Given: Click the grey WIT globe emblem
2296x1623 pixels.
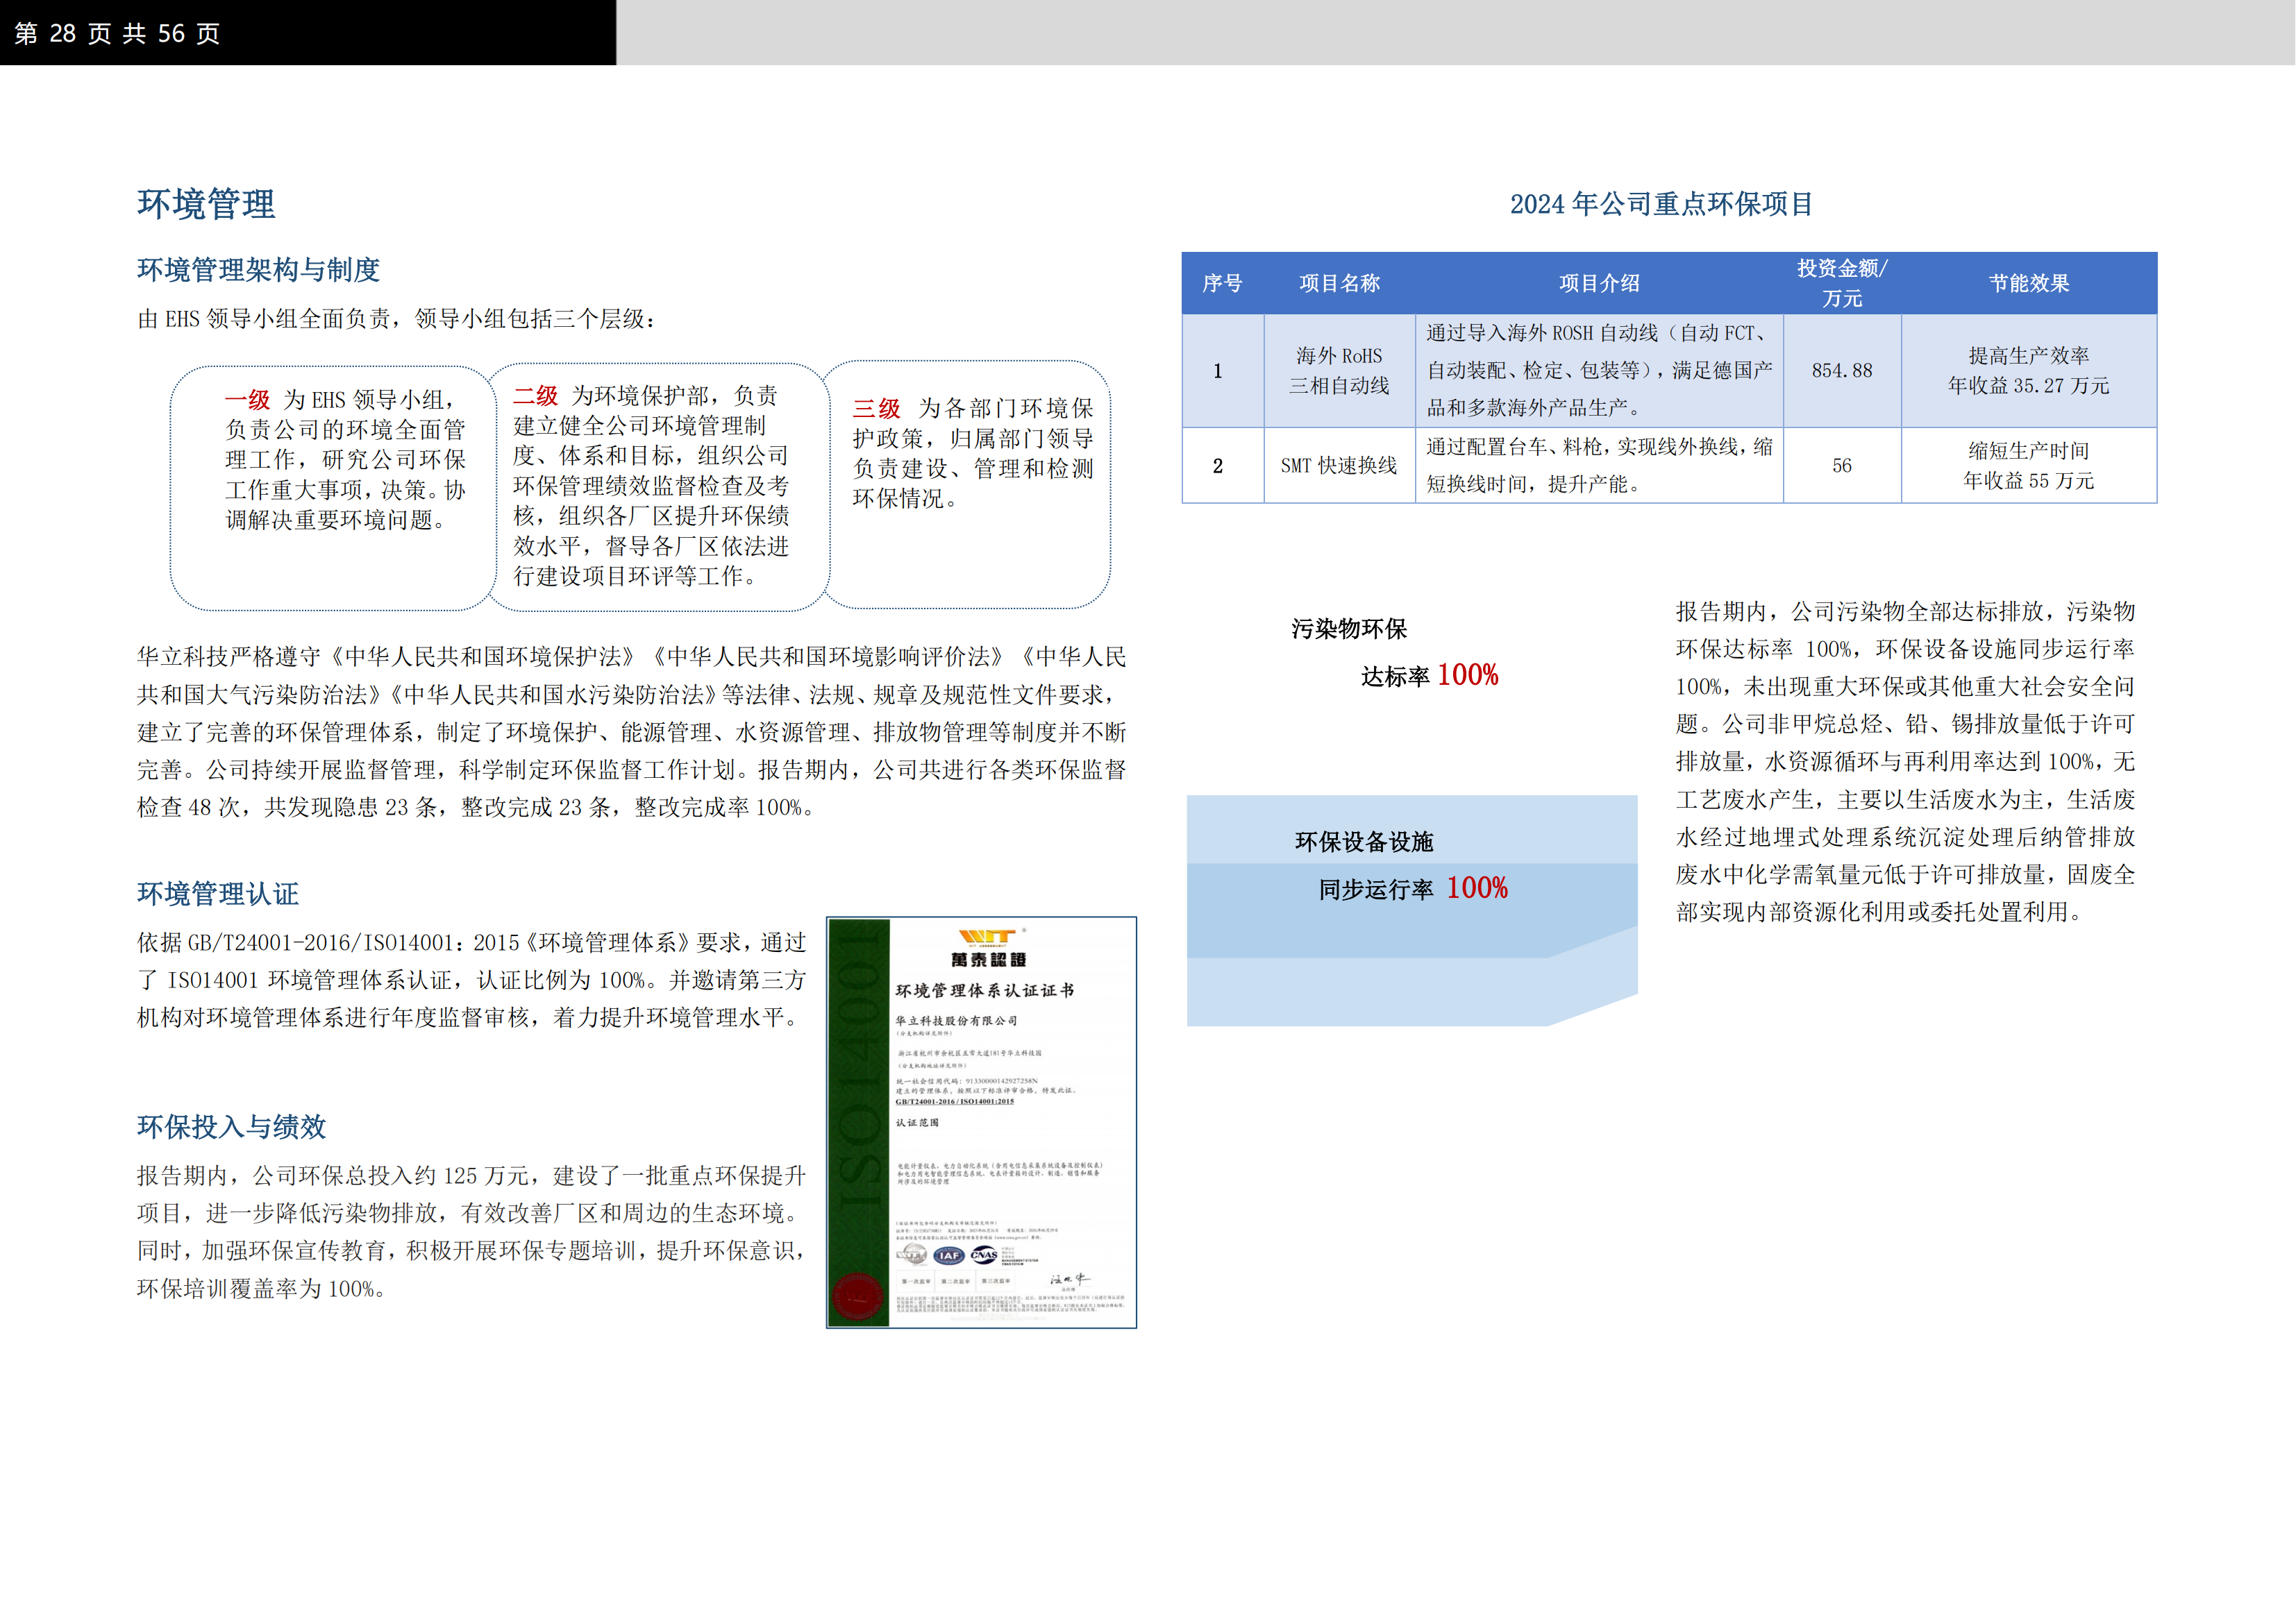Looking at the screenshot, I should tap(912, 1255).
